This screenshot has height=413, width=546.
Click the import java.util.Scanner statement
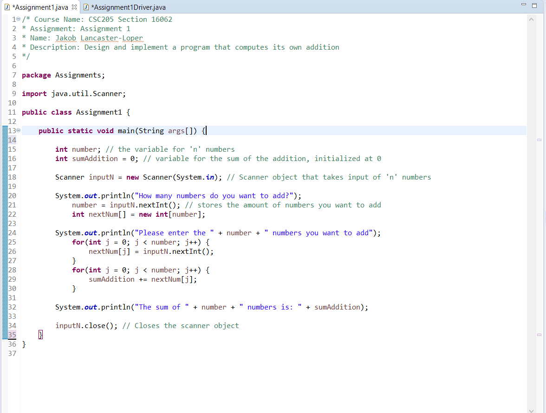[x=74, y=93]
